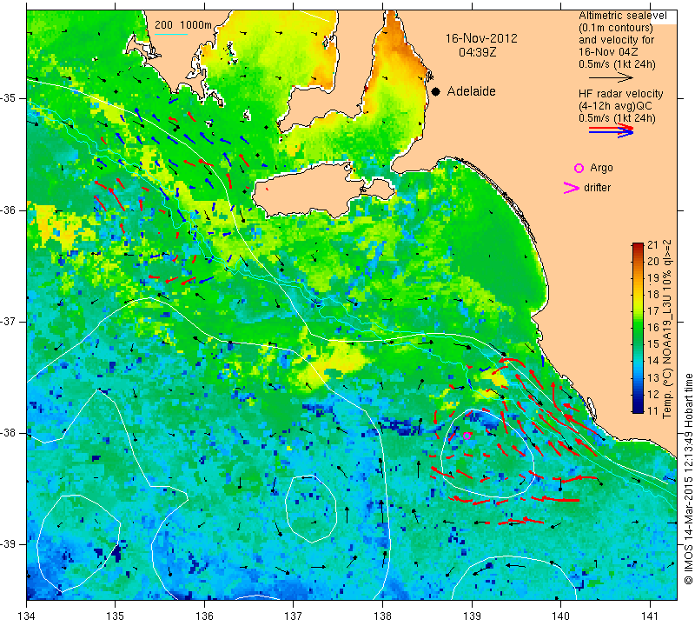Click the colorbar label 13

653,377
